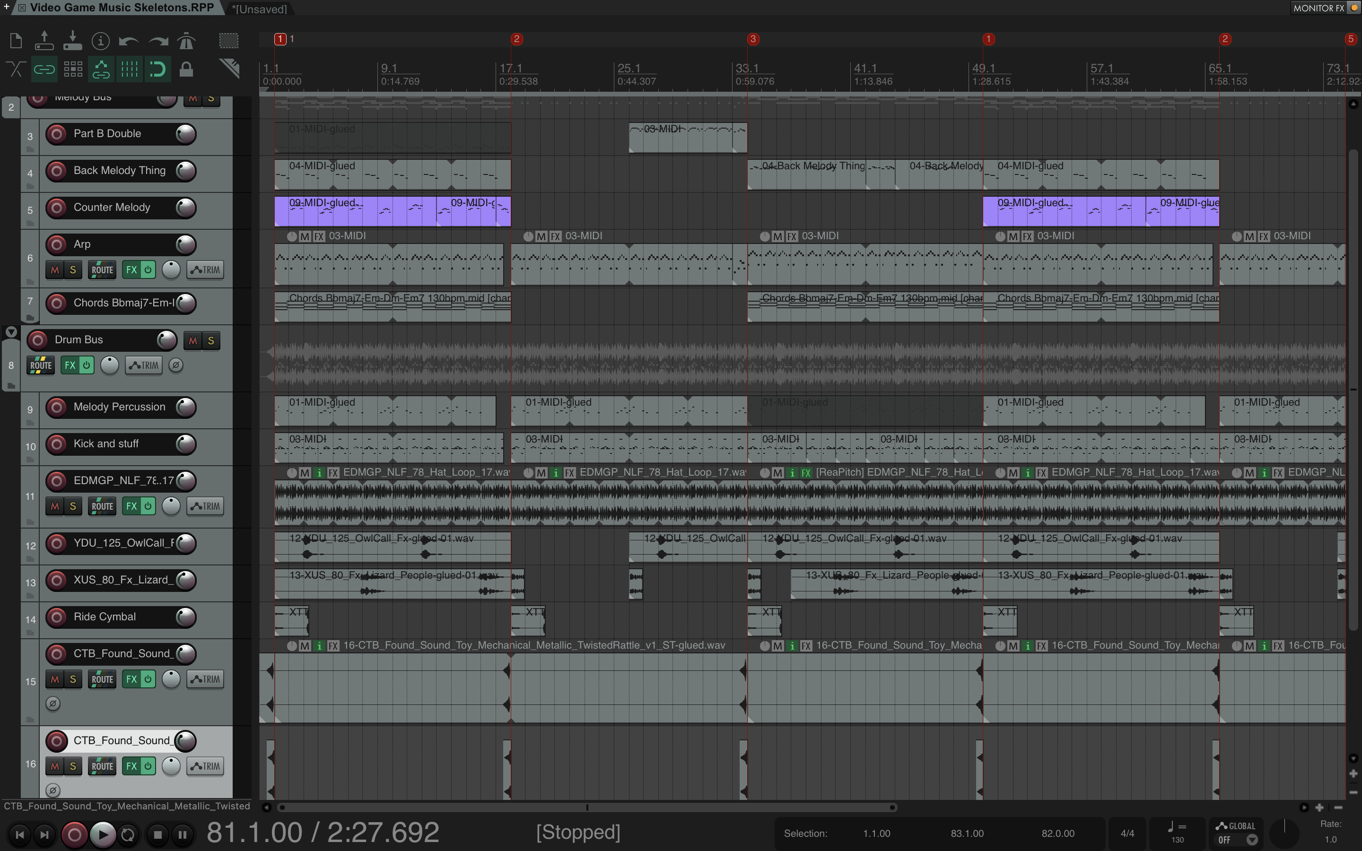Solo the Arp track
This screenshot has width=1362, height=851.
click(x=73, y=270)
